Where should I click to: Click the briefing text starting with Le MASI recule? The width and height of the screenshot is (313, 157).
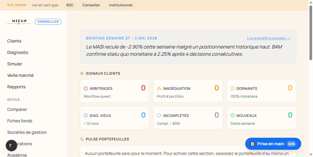(x=184, y=50)
